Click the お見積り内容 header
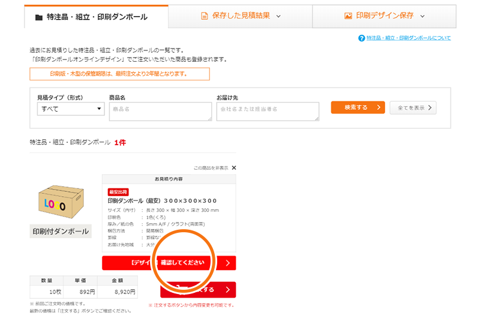 pos(169,179)
